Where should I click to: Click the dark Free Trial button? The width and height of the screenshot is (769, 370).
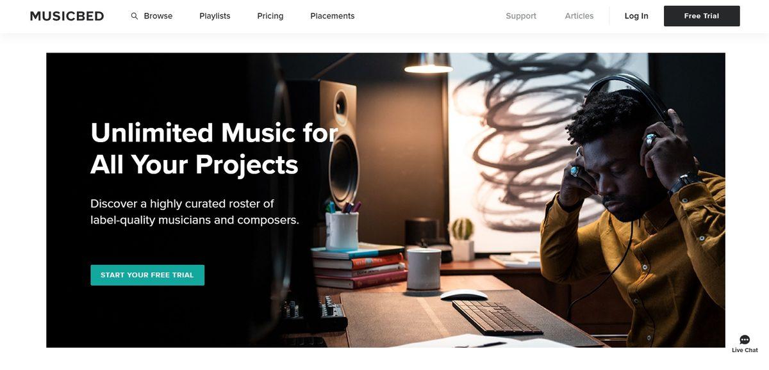point(702,16)
